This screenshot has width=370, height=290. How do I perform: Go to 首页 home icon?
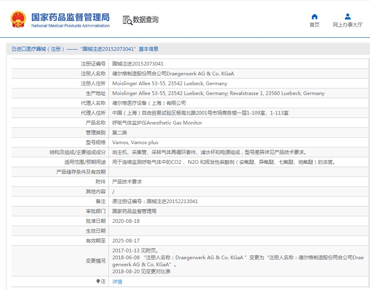click(315, 16)
